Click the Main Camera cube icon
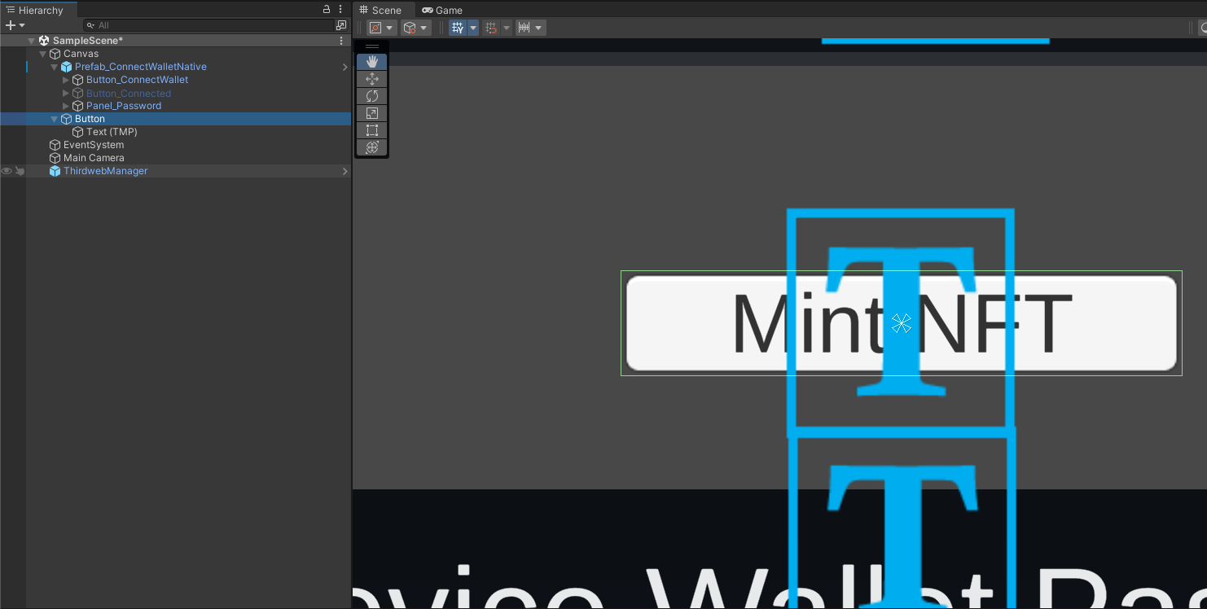This screenshot has height=609, width=1207. (x=55, y=158)
